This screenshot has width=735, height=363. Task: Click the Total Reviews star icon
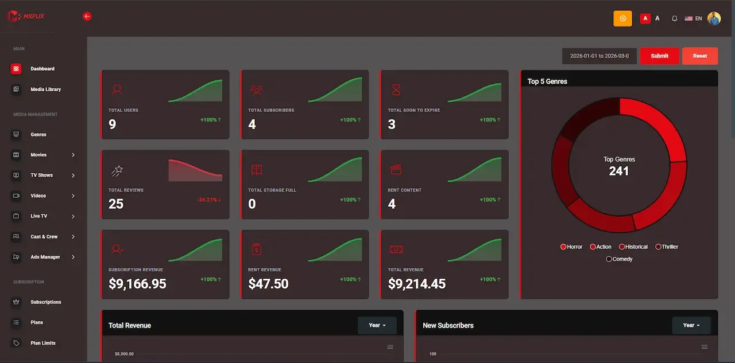[117, 170]
